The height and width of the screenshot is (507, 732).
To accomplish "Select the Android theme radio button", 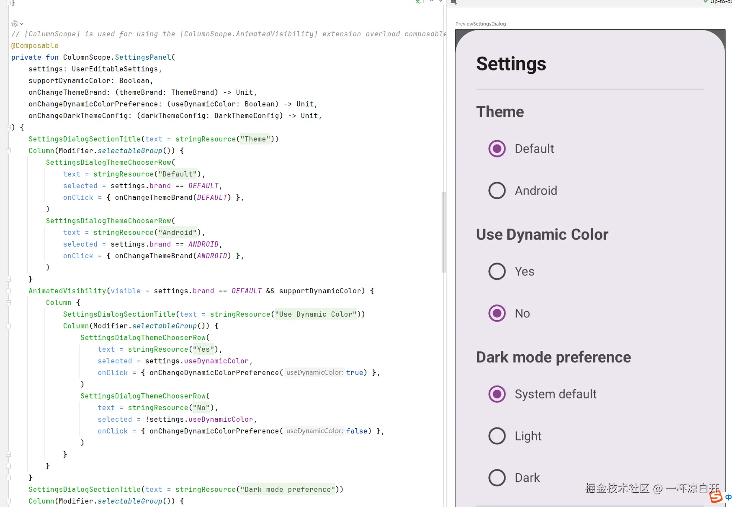I will [x=497, y=191].
